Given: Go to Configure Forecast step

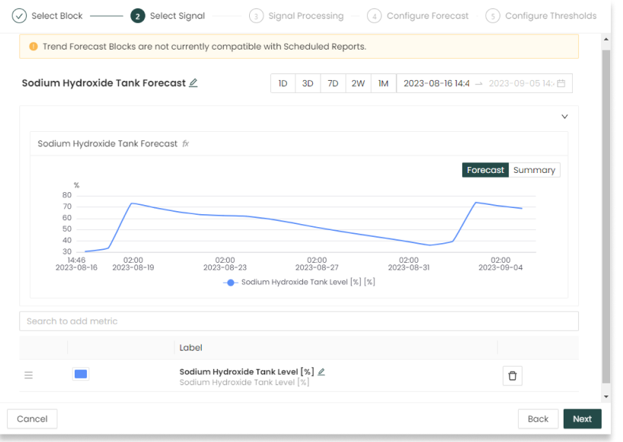Looking at the screenshot, I should coord(417,16).
